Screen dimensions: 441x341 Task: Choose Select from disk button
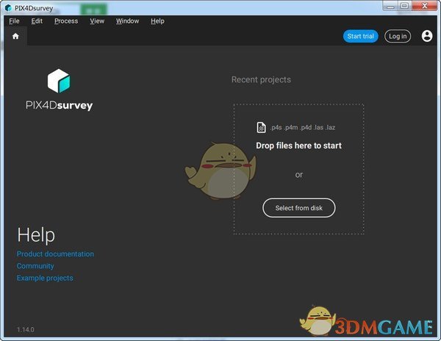click(x=299, y=208)
